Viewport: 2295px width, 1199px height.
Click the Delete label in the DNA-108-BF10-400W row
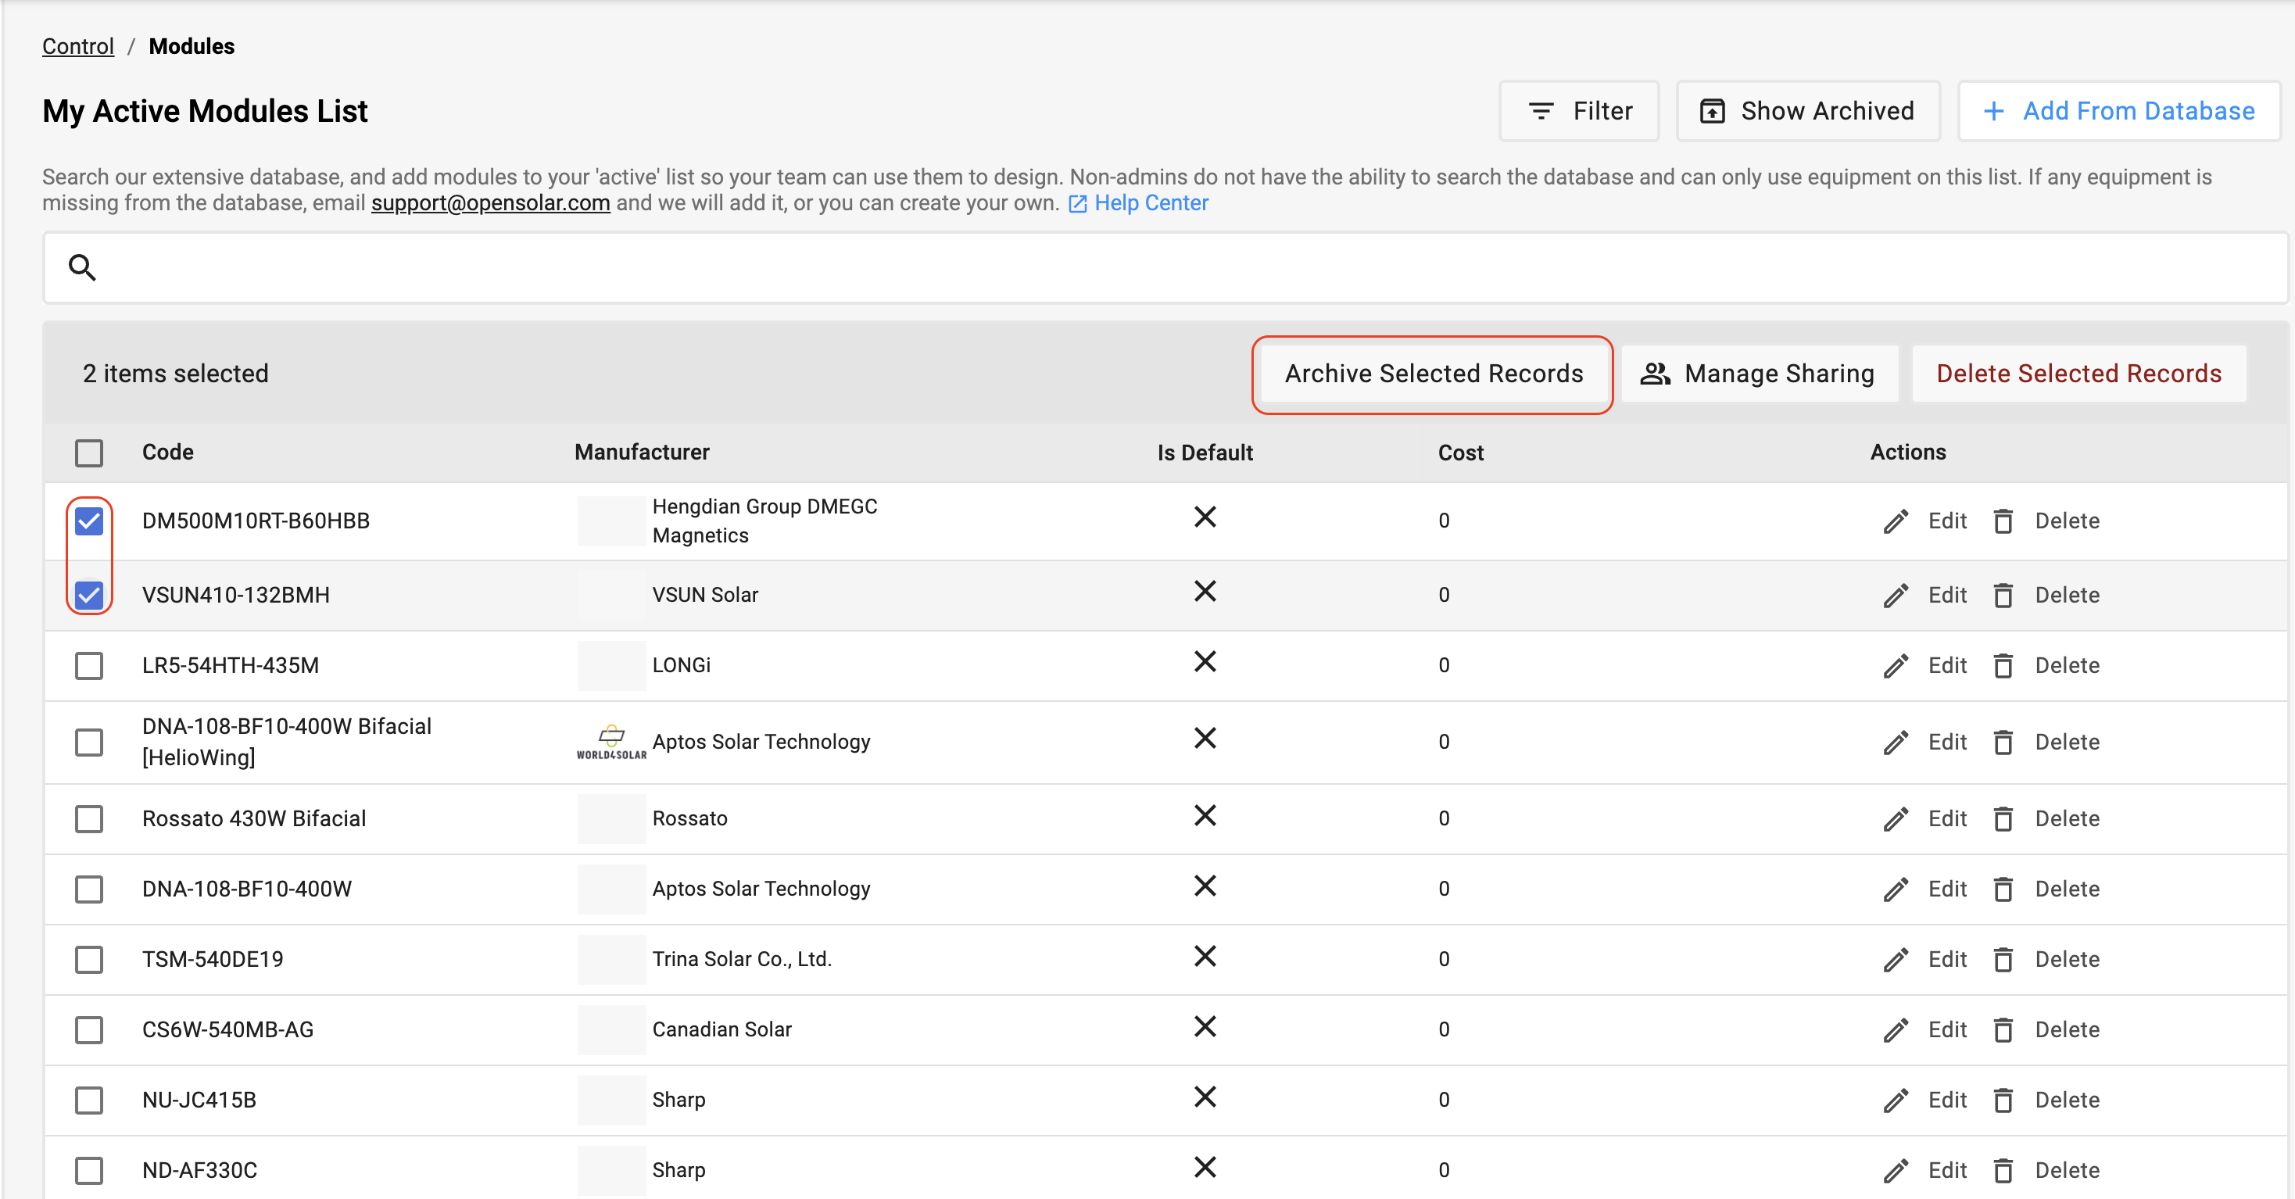coord(2067,889)
